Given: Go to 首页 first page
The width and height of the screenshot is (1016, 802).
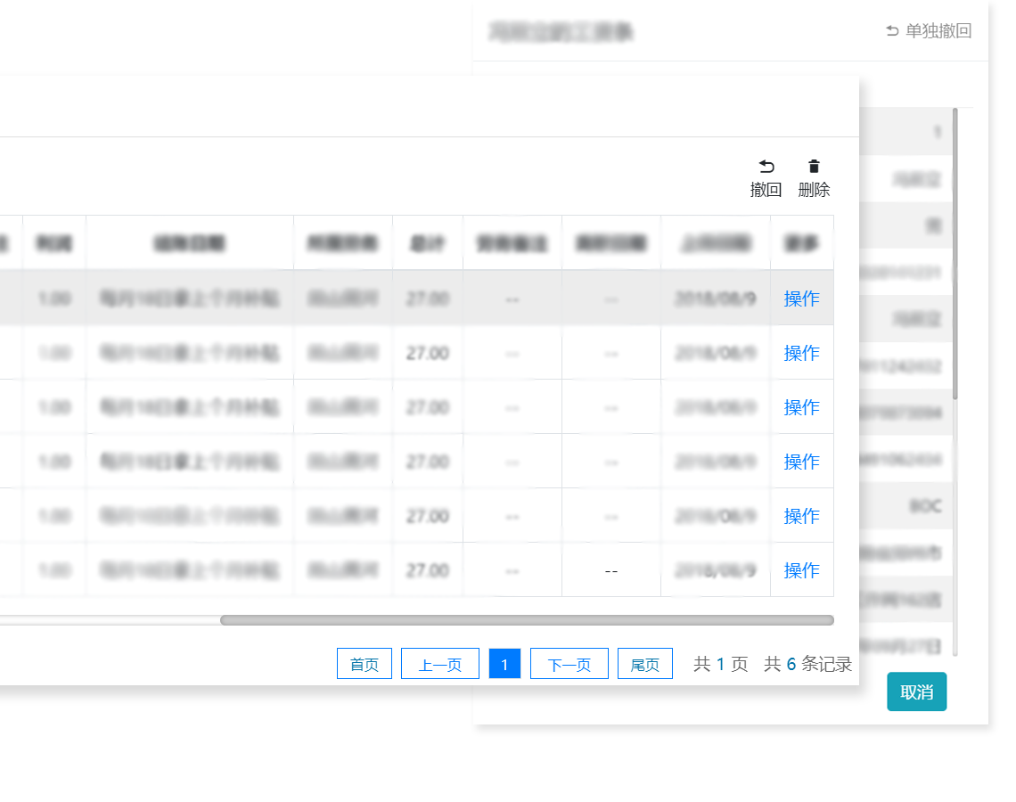Looking at the screenshot, I should pyautogui.click(x=365, y=664).
